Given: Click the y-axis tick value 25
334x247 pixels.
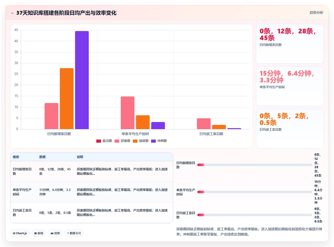Looking at the screenshot, I should click(16, 74).
